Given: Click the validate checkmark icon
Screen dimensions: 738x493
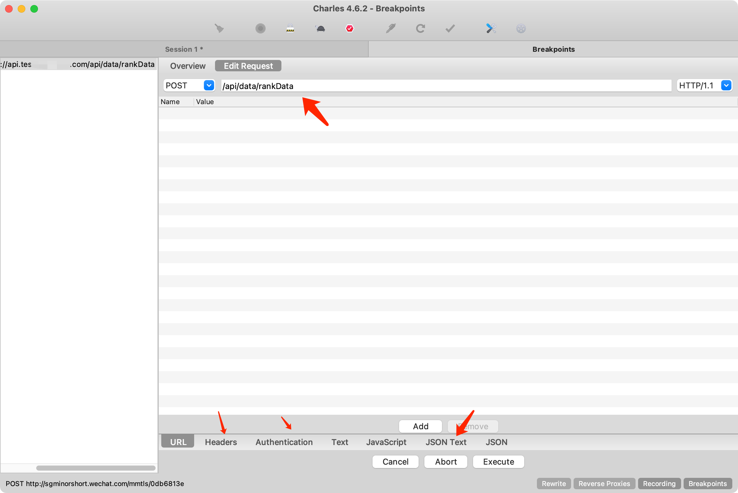Looking at the screenshot, I should [x=450, y=28].
